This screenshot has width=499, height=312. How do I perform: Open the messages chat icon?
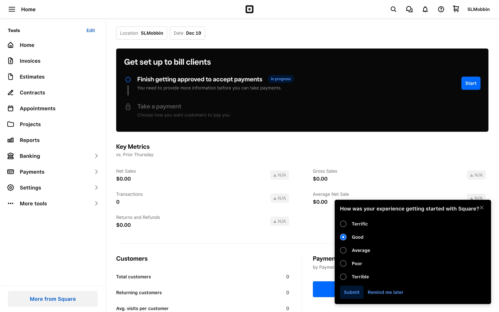click(409, 9)
